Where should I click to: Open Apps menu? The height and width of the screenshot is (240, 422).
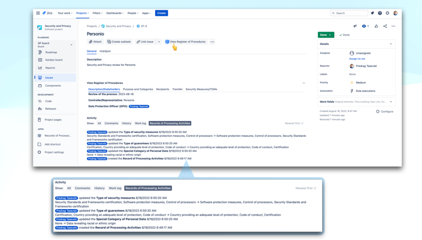coord(146,13)
